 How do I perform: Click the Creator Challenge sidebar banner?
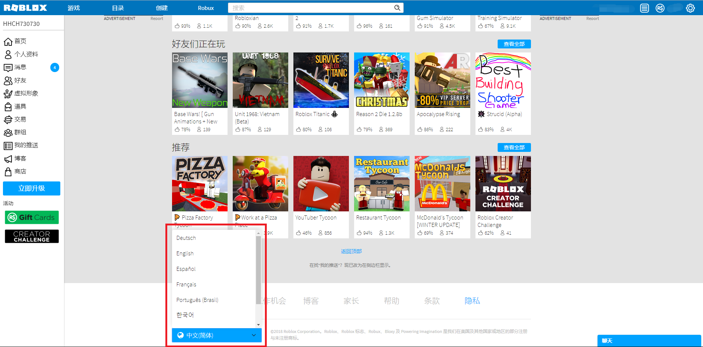click(32, 237)
